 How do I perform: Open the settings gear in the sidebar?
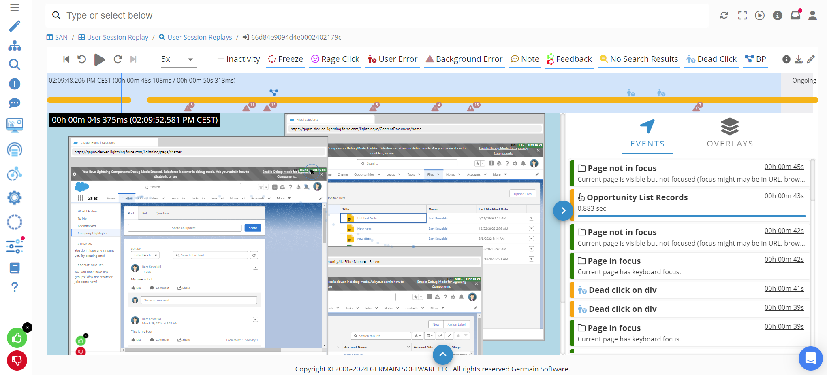(14, 197)
